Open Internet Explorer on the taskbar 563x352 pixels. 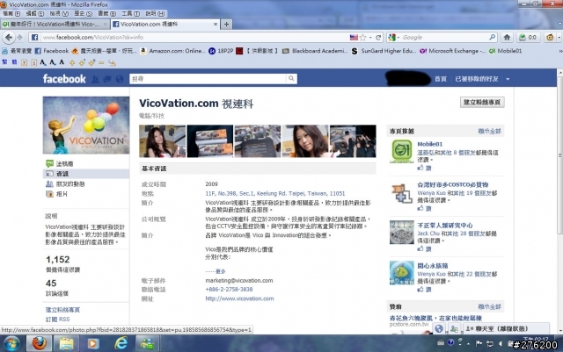121,343
